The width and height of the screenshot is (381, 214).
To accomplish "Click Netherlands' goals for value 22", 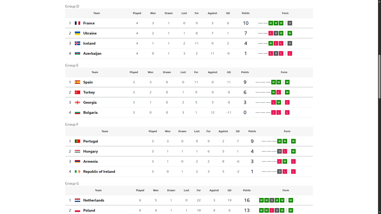I will (x=199, y=201).
